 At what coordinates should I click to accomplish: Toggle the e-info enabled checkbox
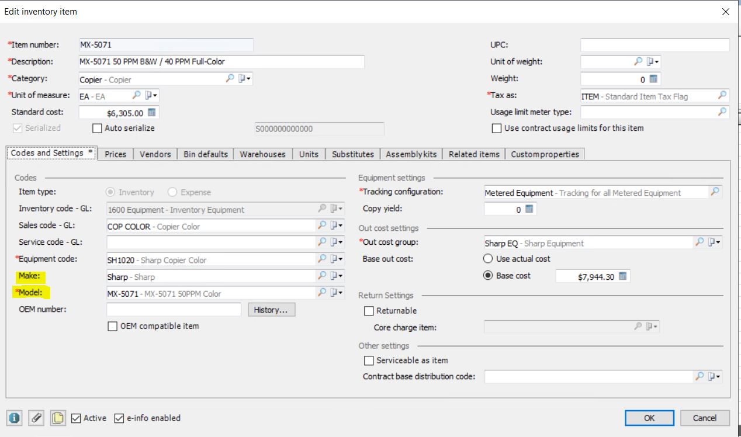[x=119, y=418]
